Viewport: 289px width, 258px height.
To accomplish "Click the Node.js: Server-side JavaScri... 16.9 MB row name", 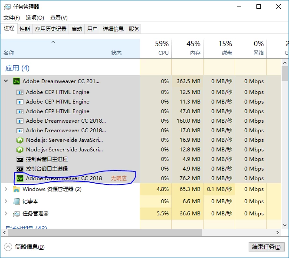I will pos(64,140).
